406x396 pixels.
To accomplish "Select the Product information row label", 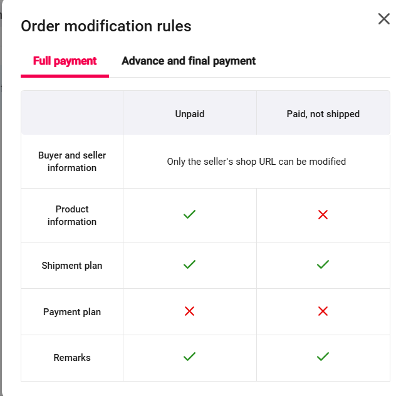I will 72,215.
